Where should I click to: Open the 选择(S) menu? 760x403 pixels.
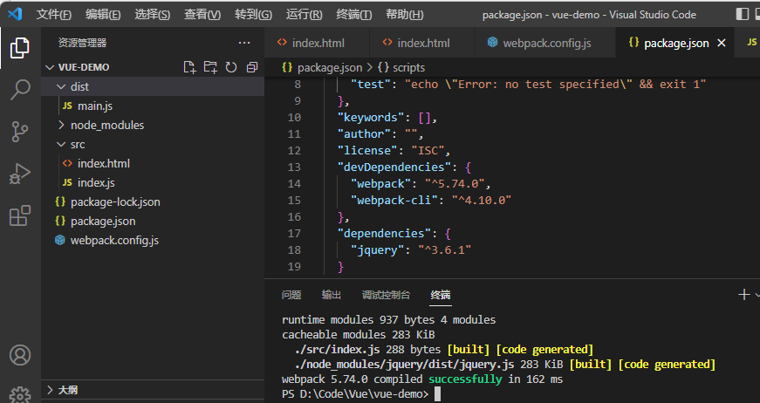(152, 15)
